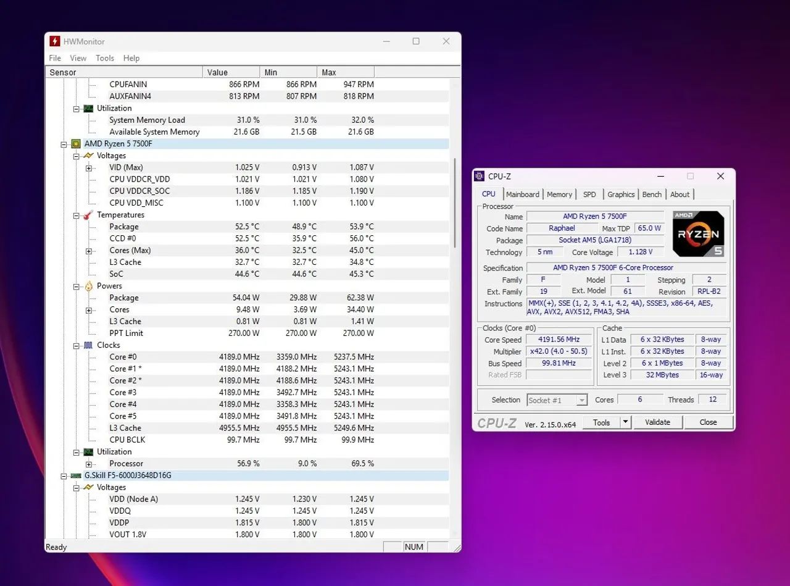Select the VDD (Node A) row
The width and height of the screenshot is (790, 586).
(247, 500)
